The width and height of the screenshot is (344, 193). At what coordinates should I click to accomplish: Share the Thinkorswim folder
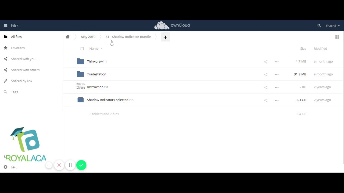[266, 62]
